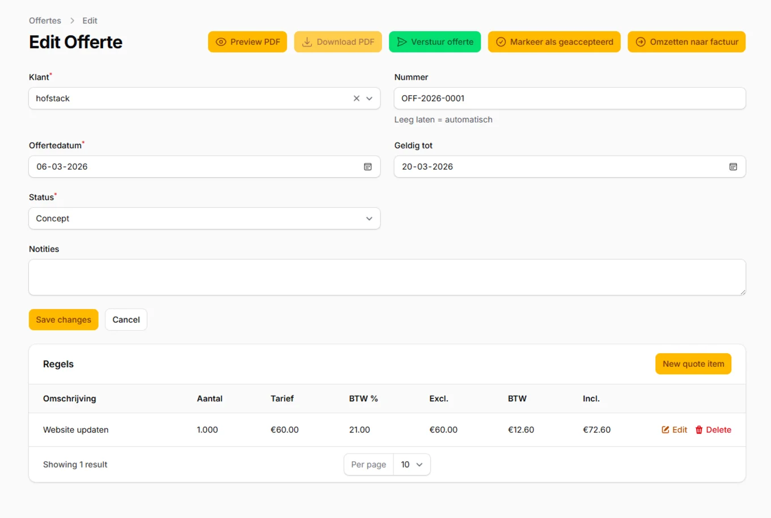Click the checkmark icon on Markeer als geaccepteerd
Screen dimensions: 771x518
(501, 42)
